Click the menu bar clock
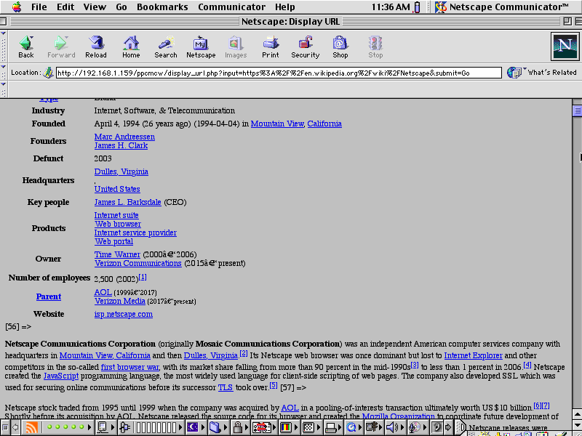The image size is (582, 436). 391,7
